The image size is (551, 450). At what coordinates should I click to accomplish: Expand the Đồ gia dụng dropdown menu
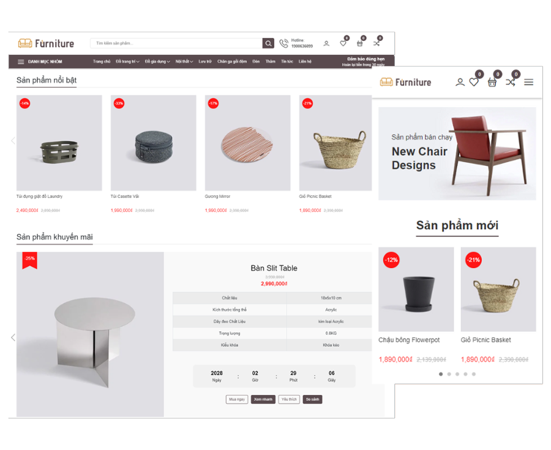pos(157,61)
